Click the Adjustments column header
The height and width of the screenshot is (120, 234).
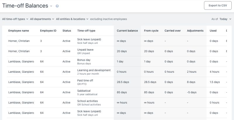coord(195,31)
